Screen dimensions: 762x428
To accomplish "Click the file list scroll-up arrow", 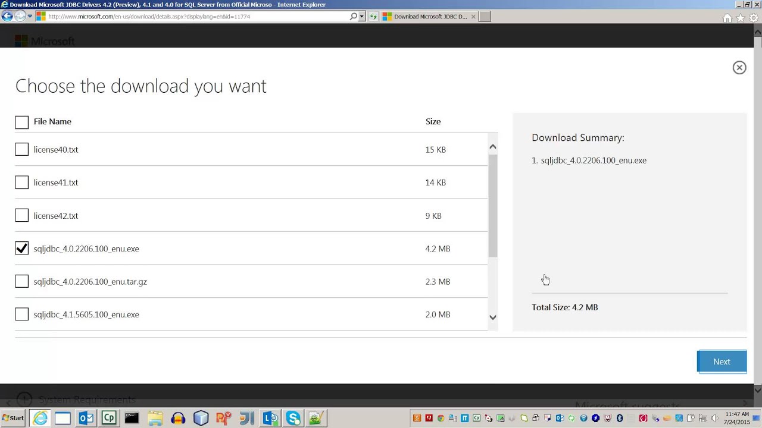I will pos(492,147).
